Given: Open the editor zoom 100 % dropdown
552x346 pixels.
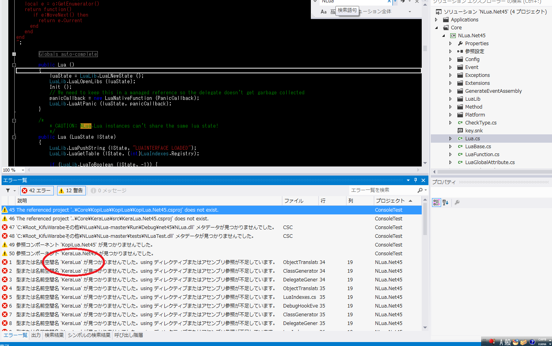Looking at the screenshot, I should click(x=23, y=170).
